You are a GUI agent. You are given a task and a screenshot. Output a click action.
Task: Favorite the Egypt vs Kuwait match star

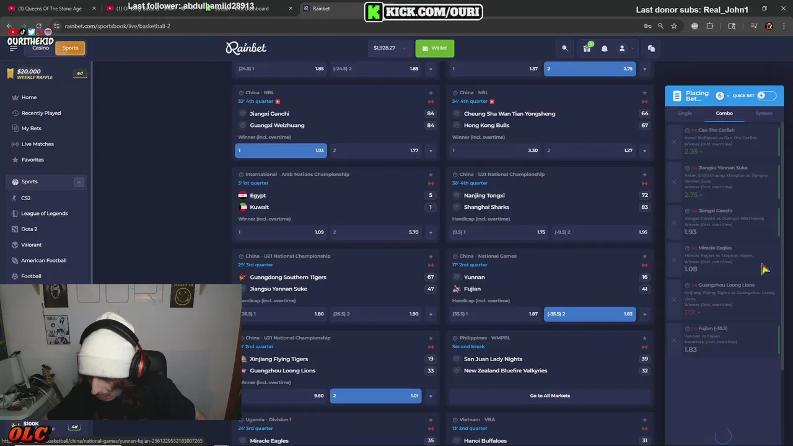431,175
